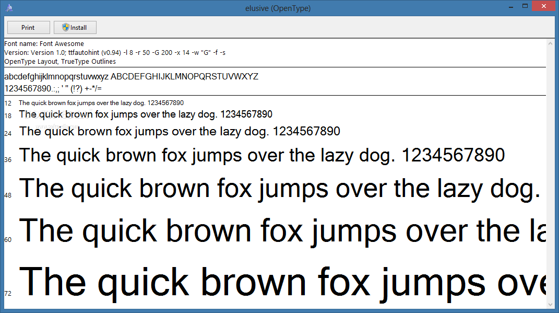The width and height of the screenshot is (559, 313).
Task: Click the 24 point sample sentence
Action: point(180,131)
